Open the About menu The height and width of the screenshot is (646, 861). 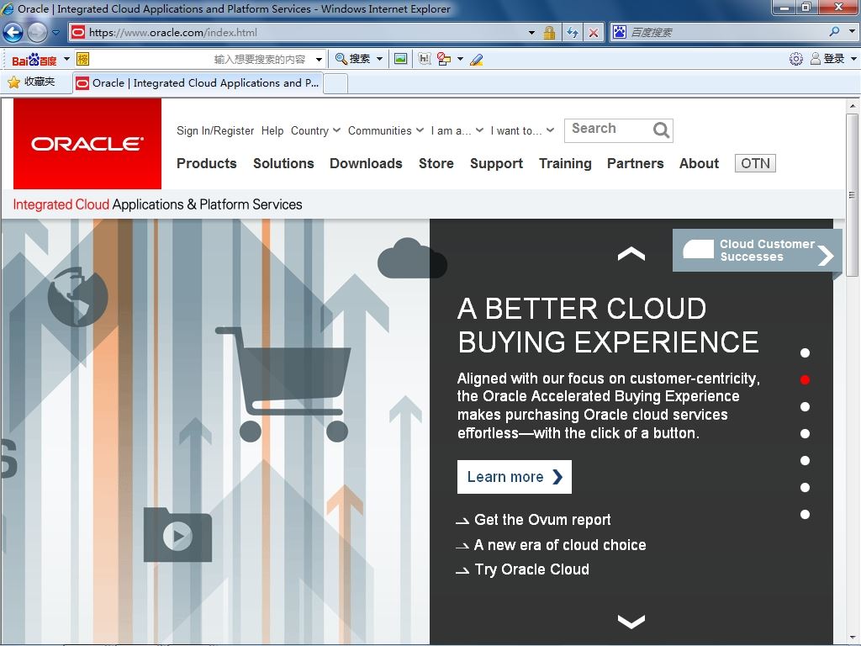click(x=699, y=163)
